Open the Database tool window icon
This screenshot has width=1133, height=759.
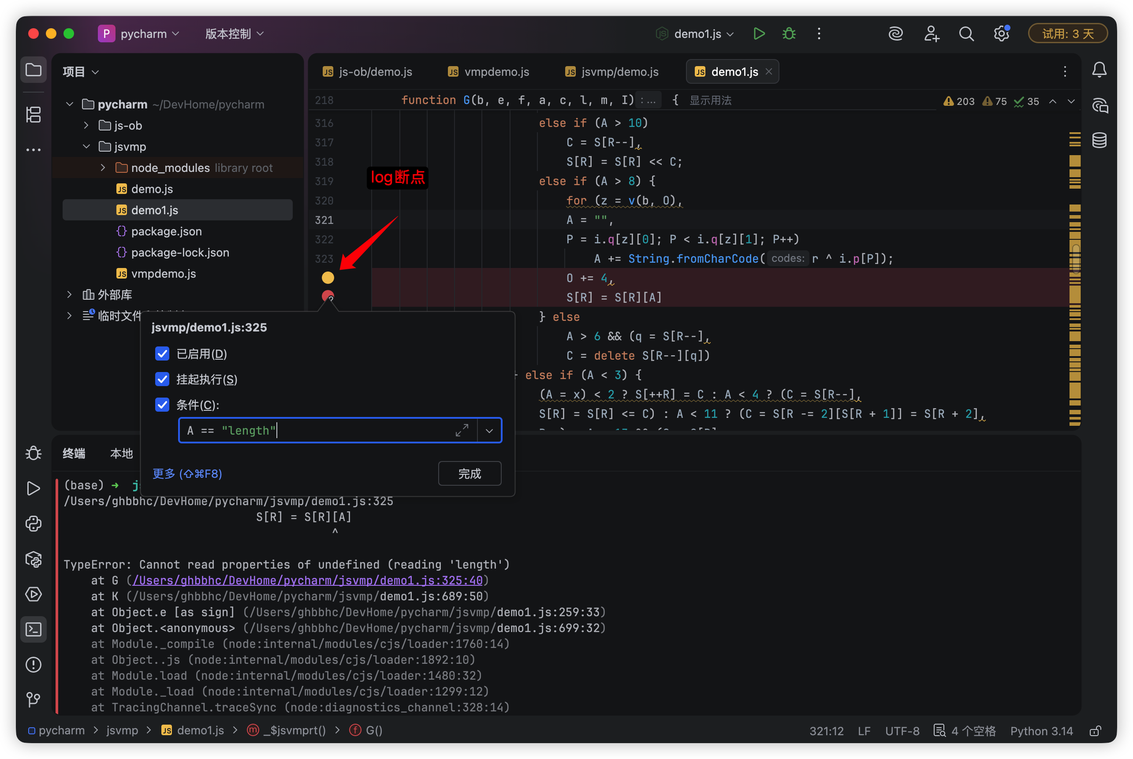[1099, 140]
